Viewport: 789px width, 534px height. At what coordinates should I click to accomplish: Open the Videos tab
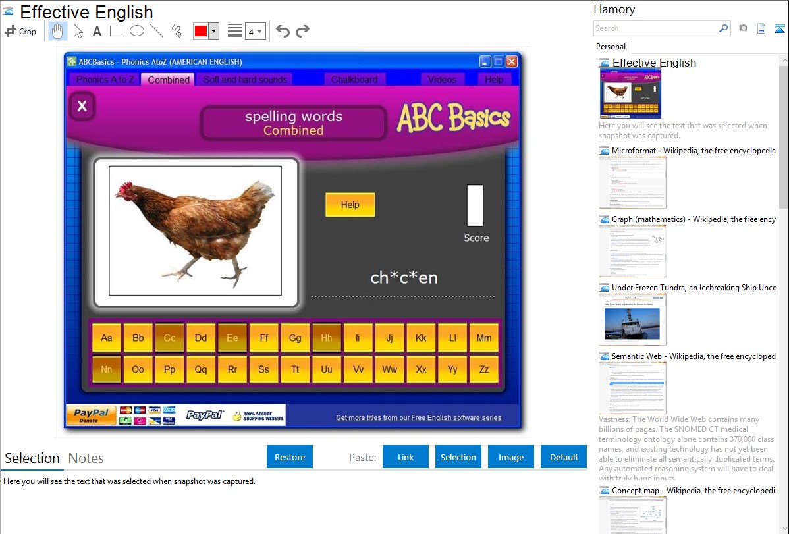coord(442,80)
